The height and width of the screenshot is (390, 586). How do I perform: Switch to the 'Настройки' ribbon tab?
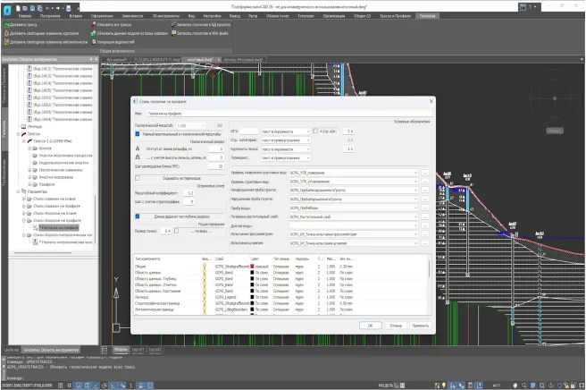[x=213, y=16]
